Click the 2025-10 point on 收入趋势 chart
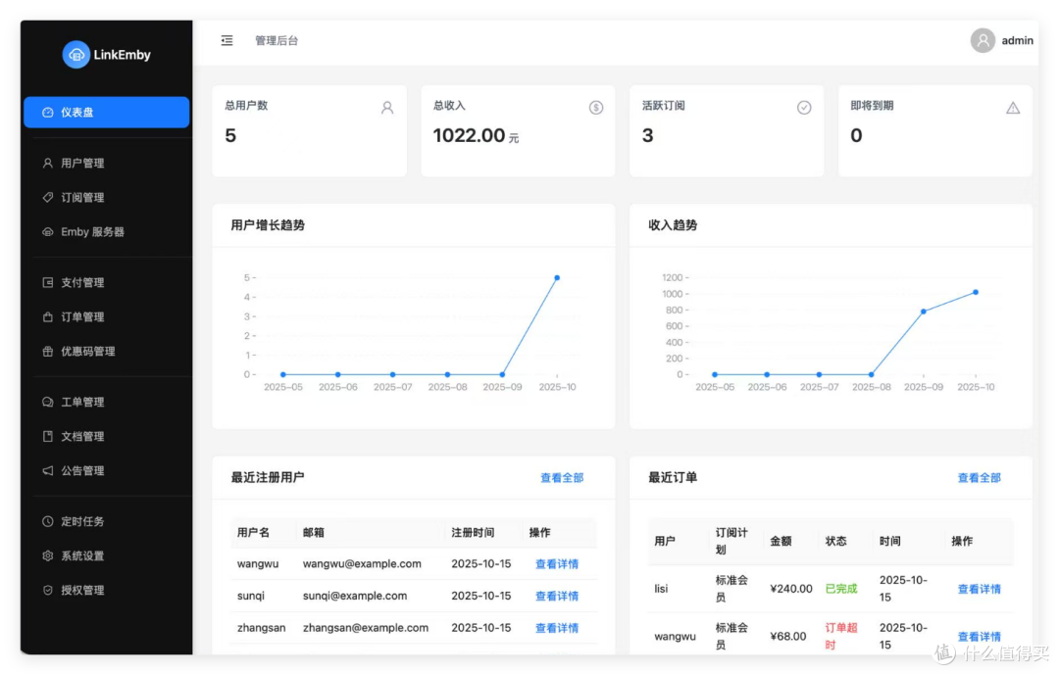This screenshot has width=1059, height=675. [x=976, y=292]
